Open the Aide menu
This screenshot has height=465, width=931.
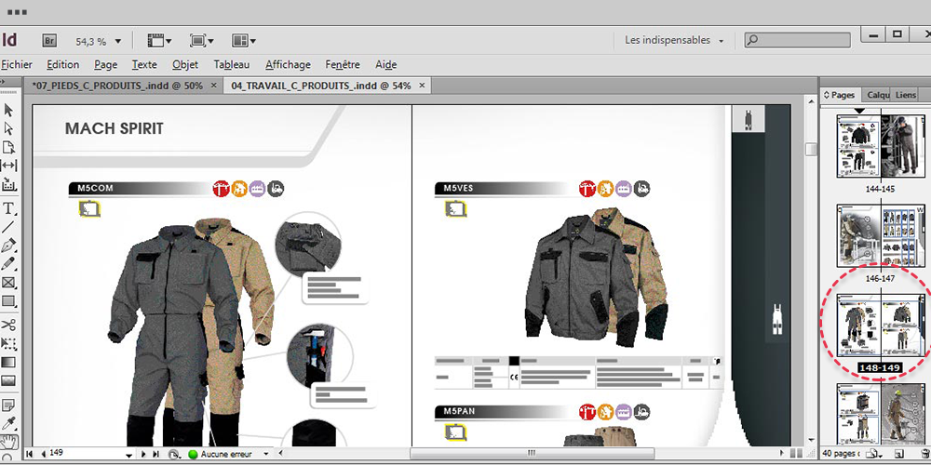(386, 65)
